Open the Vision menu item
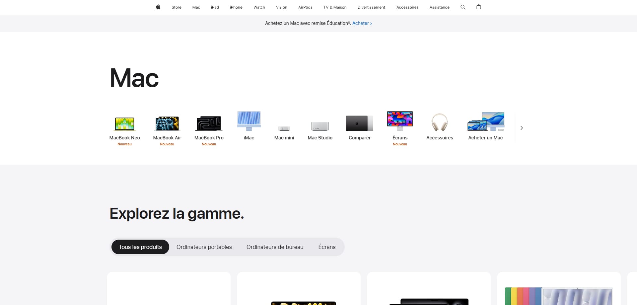This screenshot has height=305, width=637. coord(282,7)
